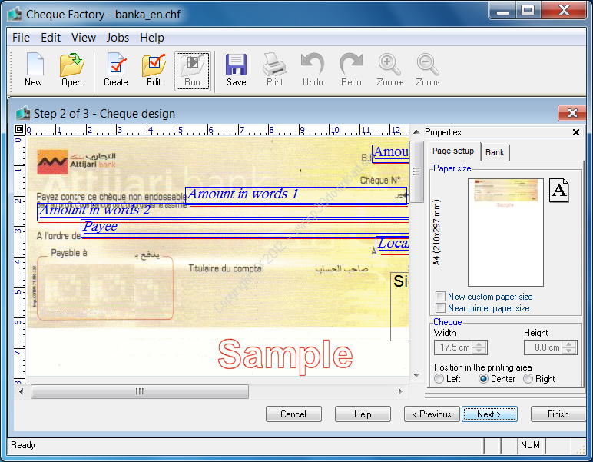Image resolution: width=593 pixels, height=462 pixels.
Task: Enable Near printer paper size checkbox
Action: (440, 307)
